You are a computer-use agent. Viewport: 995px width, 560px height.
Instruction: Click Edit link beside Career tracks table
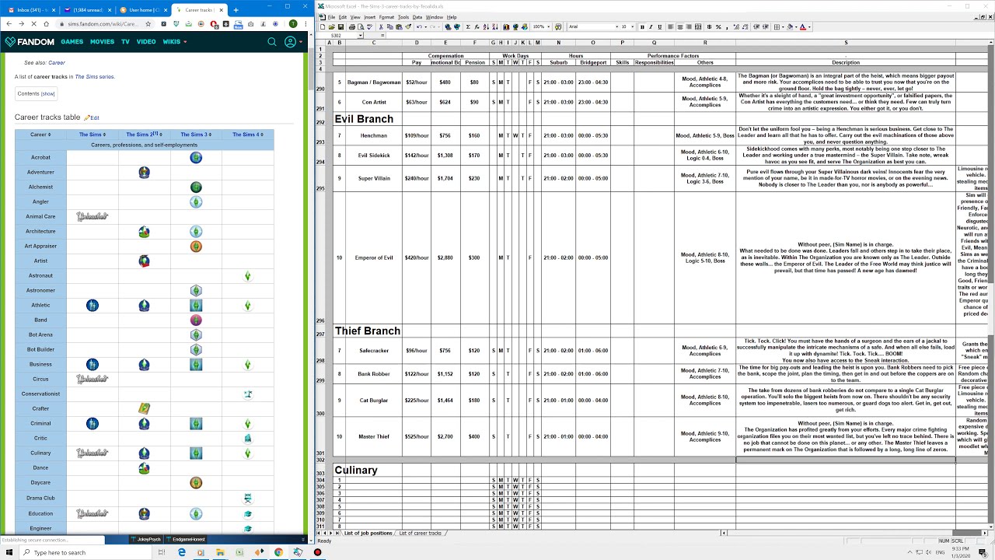coord(94,117)
